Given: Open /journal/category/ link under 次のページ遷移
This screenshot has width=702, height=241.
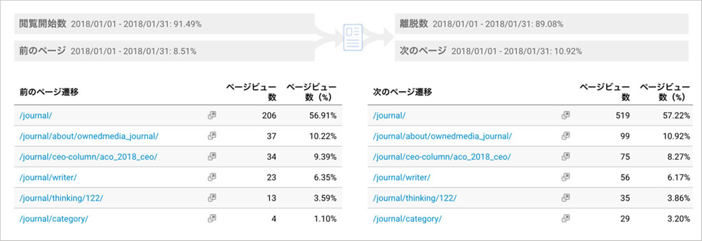Looking at the screenshot, I should point(407,219).
